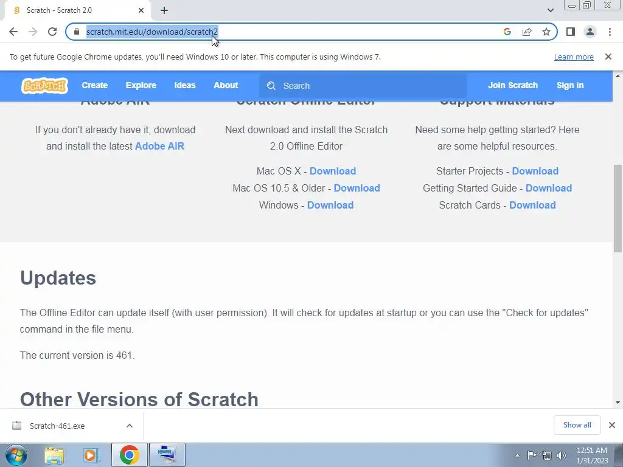The width and height of the screenshot is (623, 467).
Task: Click the Google icon in address bar
Action: tap(507, 32)
